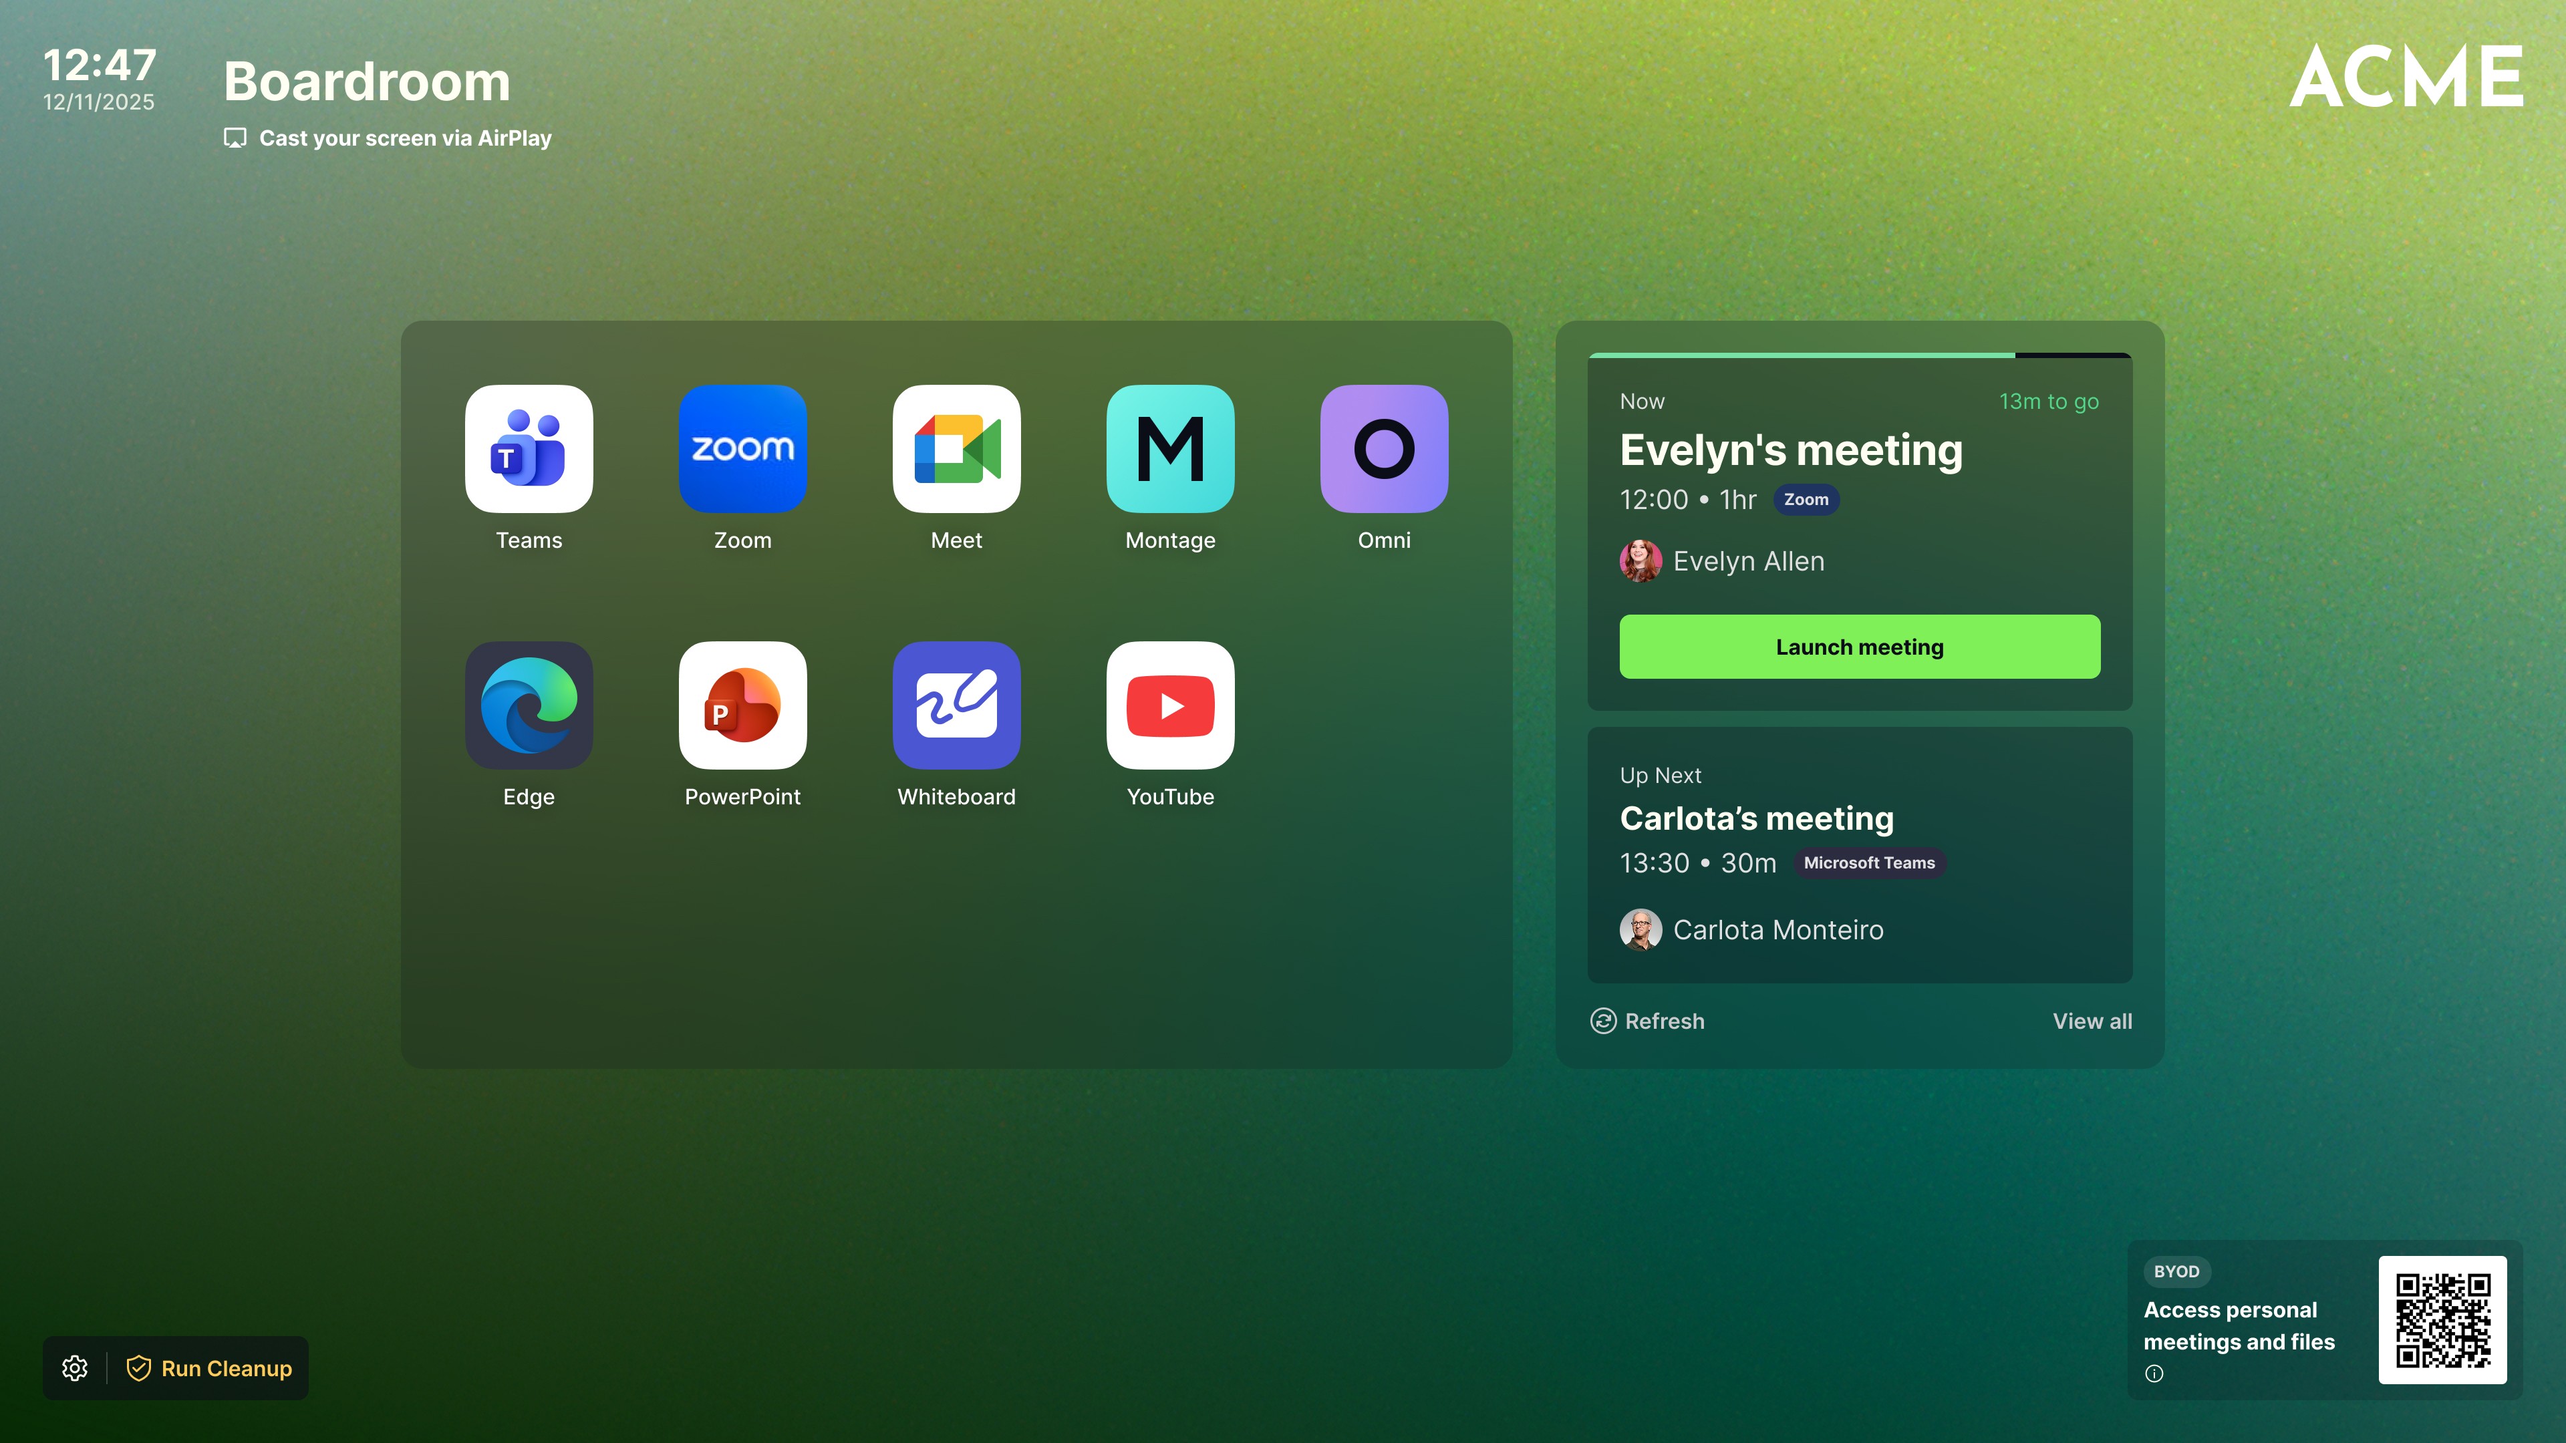The image size is (2566, 1443).
Task: Launch Microsoft Edge browser
Action: [x=529, y=705]
